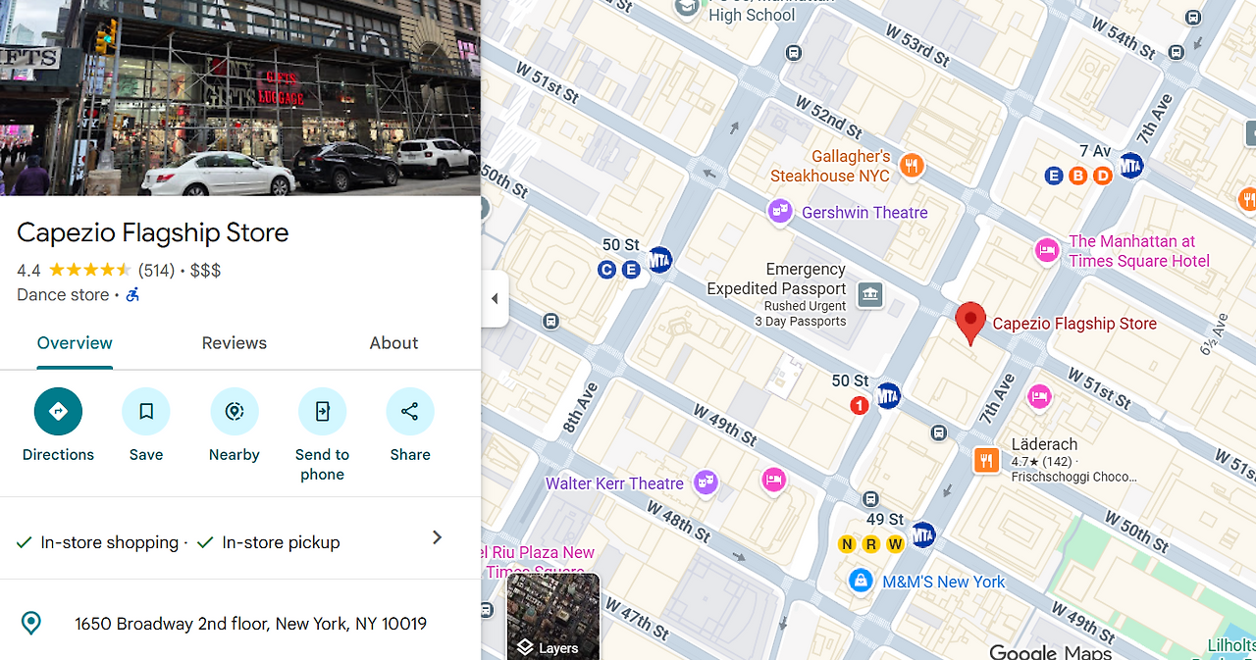Viewport: 1256px width, 660px height.
Task: Click Gershwin Theatre purple marker icon
Action: tap(780, 212)
